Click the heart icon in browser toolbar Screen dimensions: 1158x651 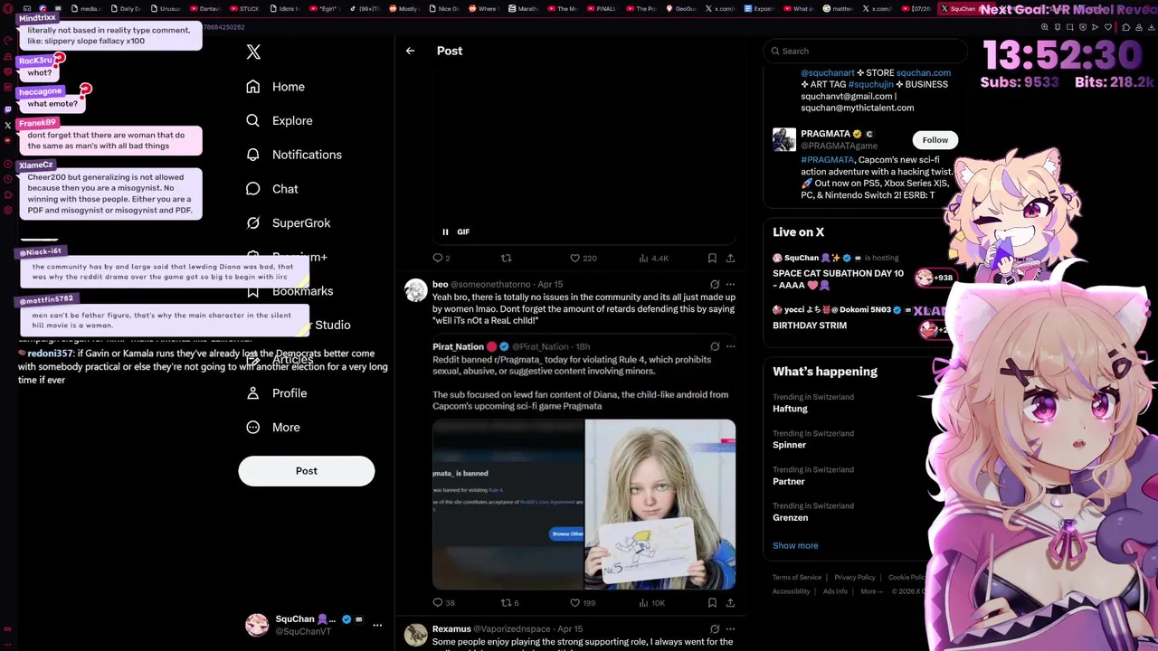[x=1109, y=27]
